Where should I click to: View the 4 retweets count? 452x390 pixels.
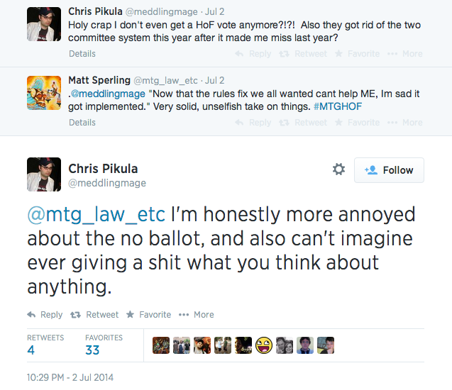31,350
